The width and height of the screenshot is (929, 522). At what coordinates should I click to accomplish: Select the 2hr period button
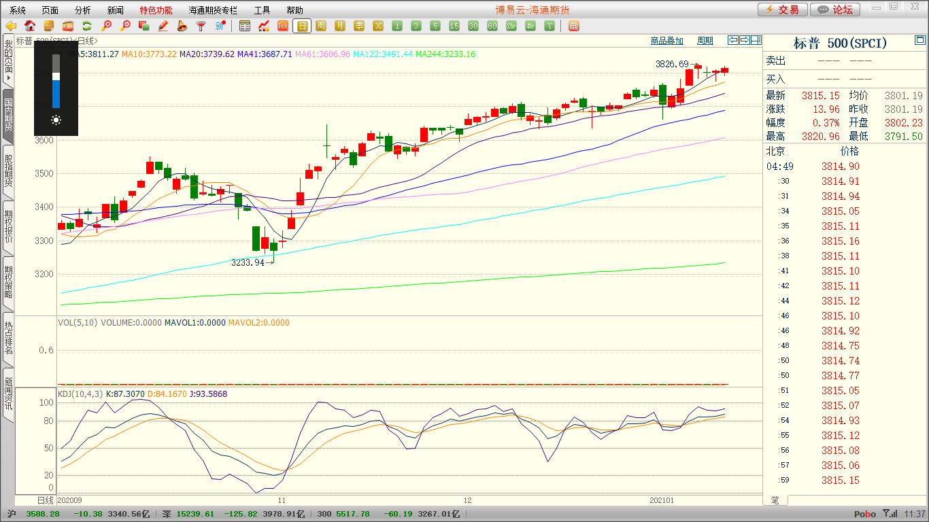[x=511, y=27]
